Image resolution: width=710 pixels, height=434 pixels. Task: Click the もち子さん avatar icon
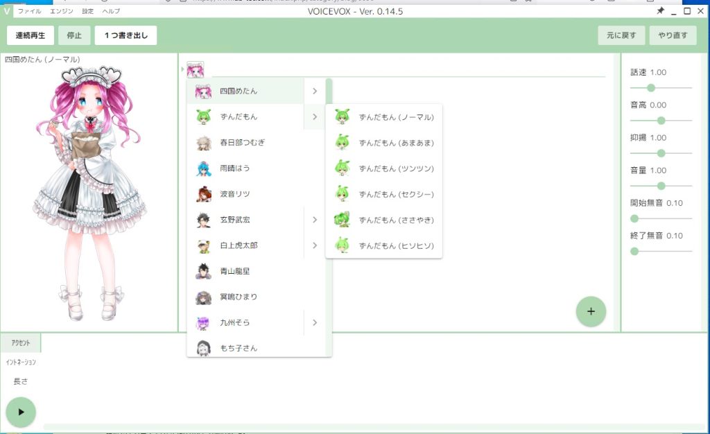(x=203, y=348)
